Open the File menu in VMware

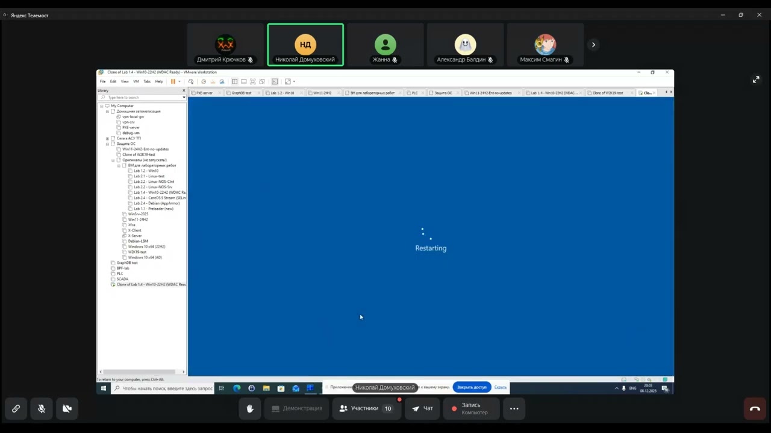coord(103,81)
